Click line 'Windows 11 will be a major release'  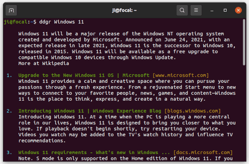point(121,34)
